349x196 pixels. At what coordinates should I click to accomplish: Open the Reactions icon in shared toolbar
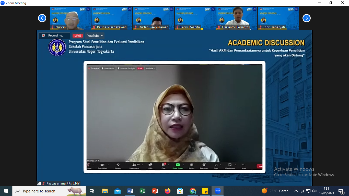pyautogui.click(x=204, y=166)
